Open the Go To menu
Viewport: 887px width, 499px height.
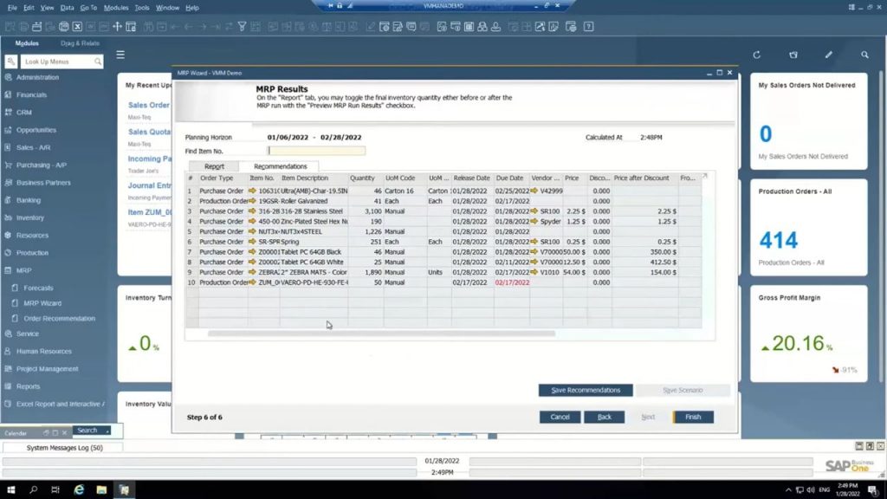(88, 8)
